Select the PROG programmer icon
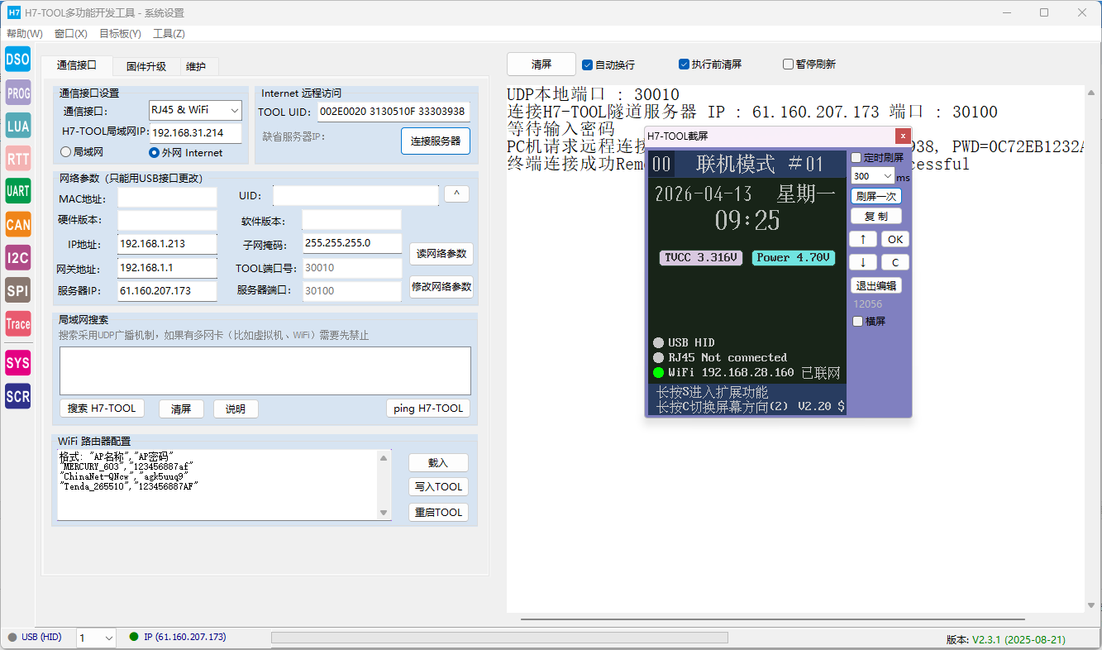Viewport: 1102px width, 650px height. [17, 93]
